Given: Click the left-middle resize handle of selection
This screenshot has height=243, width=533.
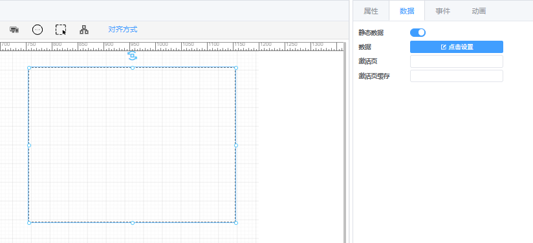Looking at the screenshot, I should tap(29, 145).
